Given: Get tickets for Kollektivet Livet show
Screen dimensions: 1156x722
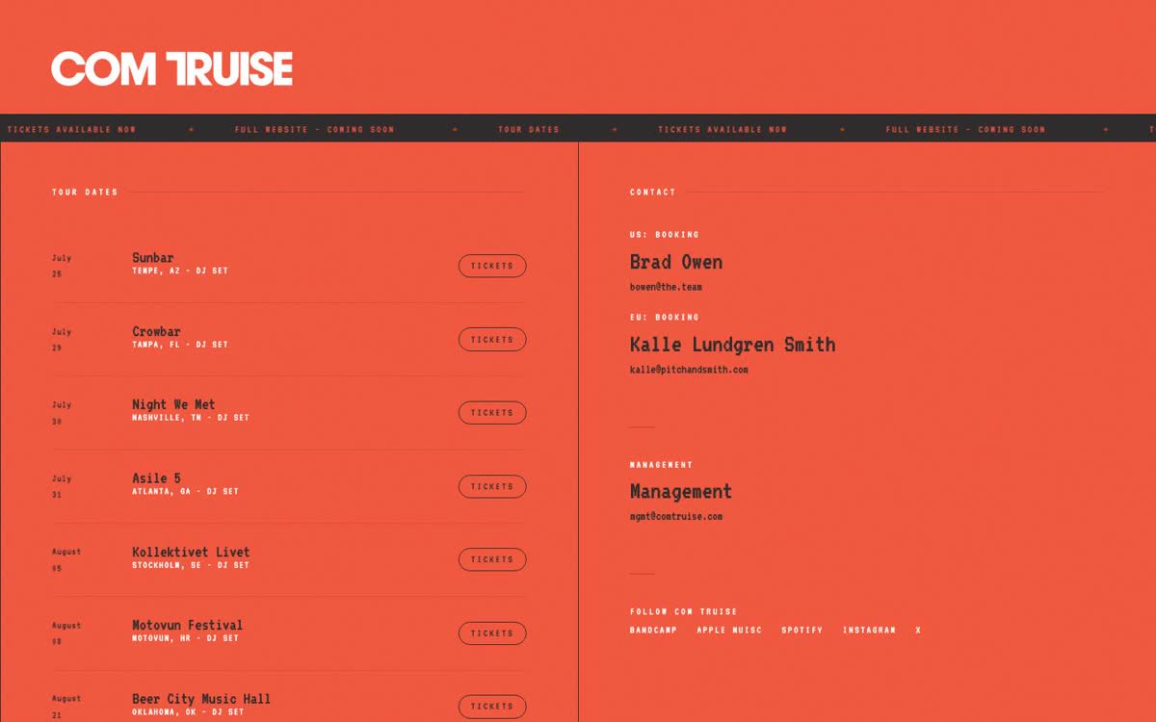Looking at the screenshot, I should [x=492, y=559].
